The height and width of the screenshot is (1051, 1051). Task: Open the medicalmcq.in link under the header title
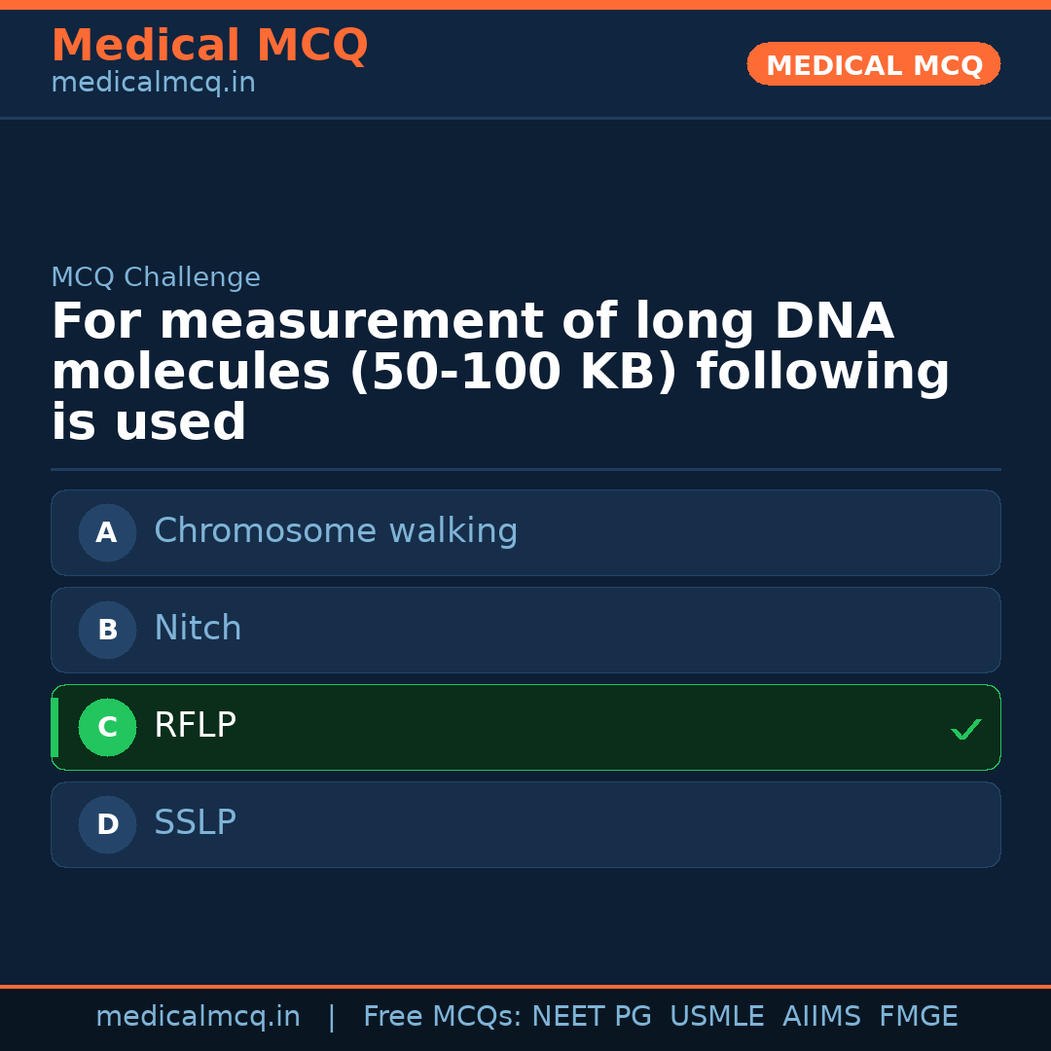click(x=153, y=83)
